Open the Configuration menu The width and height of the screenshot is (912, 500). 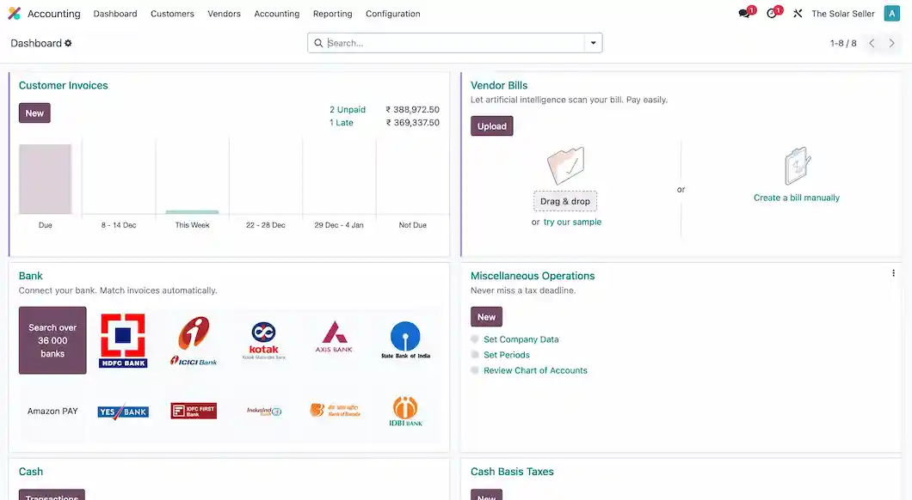pos(392,14)
